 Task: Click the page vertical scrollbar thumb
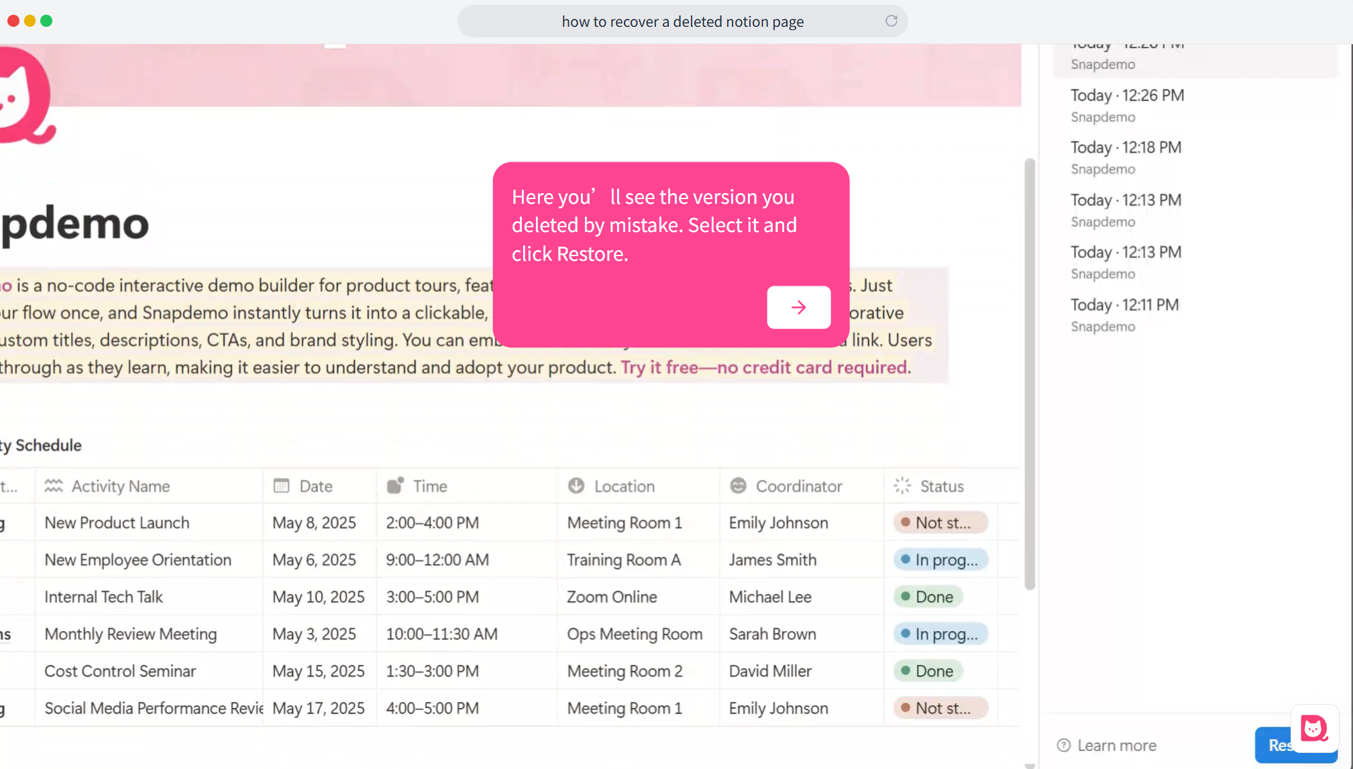pos(1030,374)
